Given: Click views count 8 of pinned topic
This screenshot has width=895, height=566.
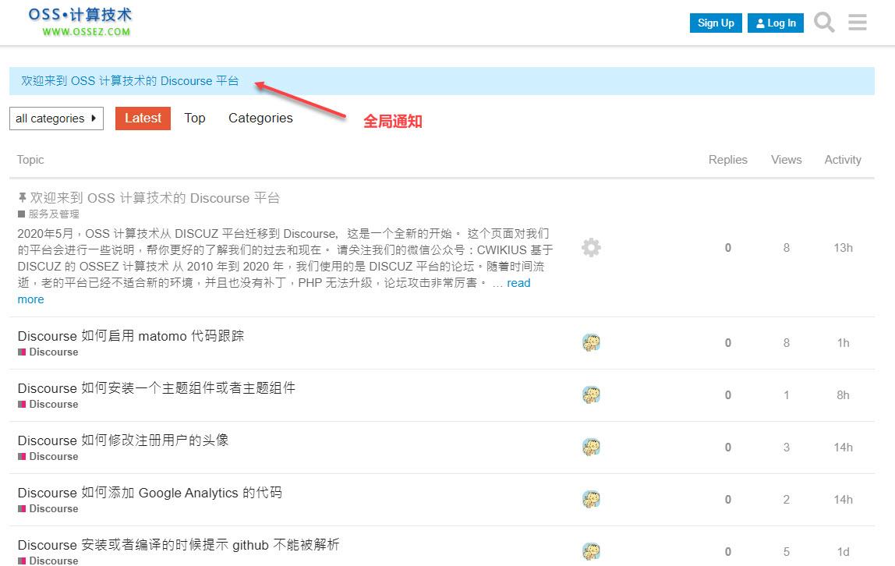Looking at the screenshot, I should tap(786, 248).
